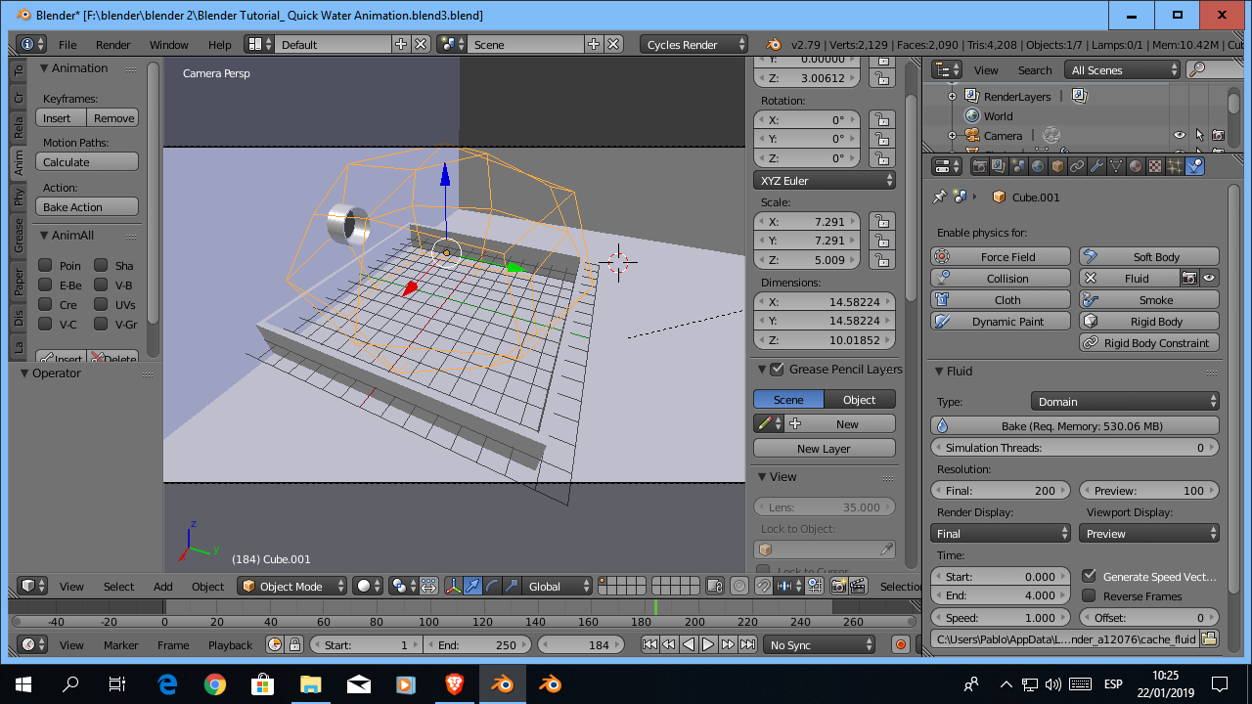Click the Insert keyframes button

(61, 117)
